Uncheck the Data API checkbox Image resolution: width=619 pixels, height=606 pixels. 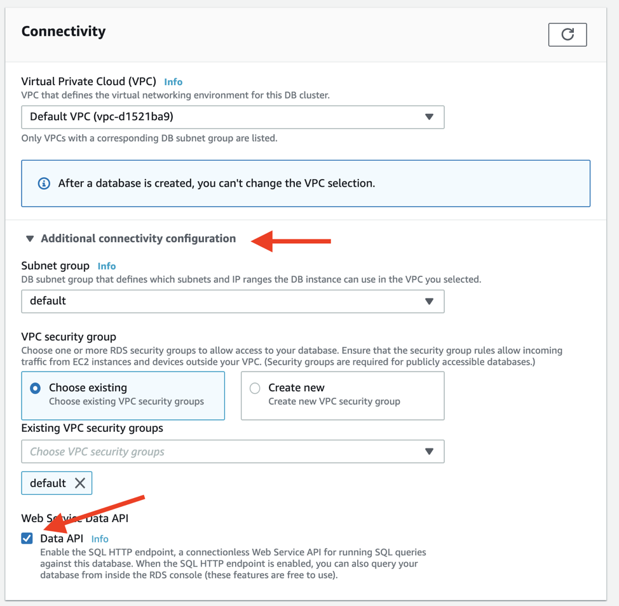(27, 539)
